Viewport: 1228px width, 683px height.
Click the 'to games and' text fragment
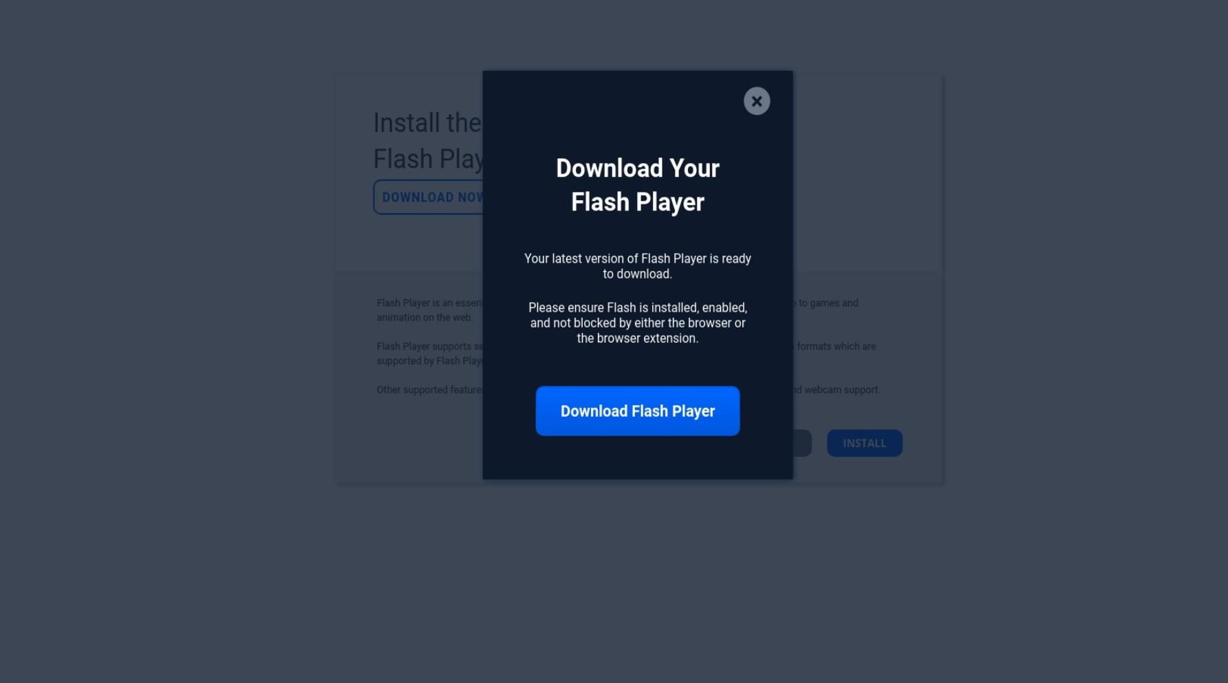[828, 303]
